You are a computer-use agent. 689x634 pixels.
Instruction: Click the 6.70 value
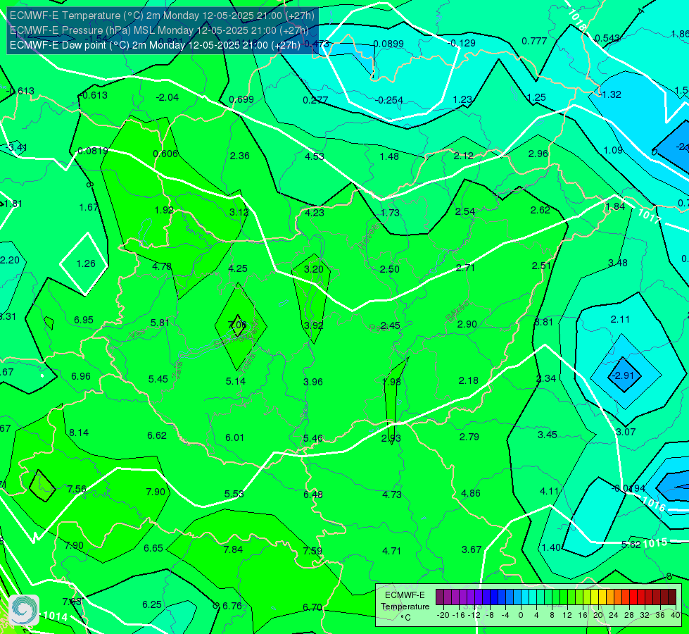pos(312,607)
